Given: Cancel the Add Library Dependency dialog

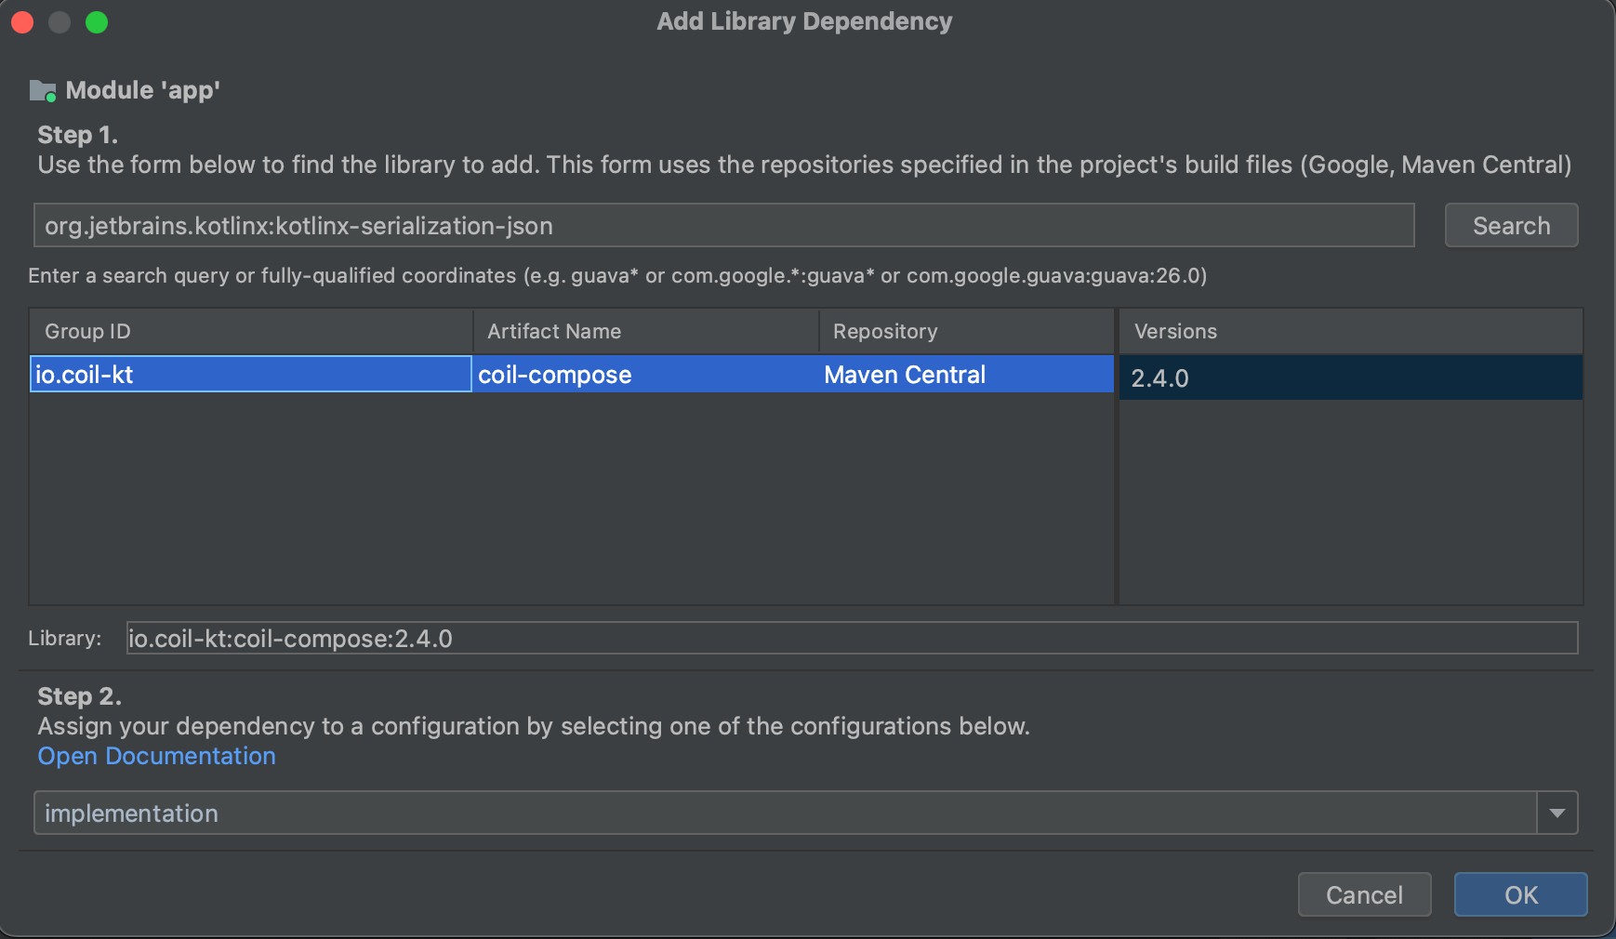Looking at the screenshot, I should click(1364, 894).
